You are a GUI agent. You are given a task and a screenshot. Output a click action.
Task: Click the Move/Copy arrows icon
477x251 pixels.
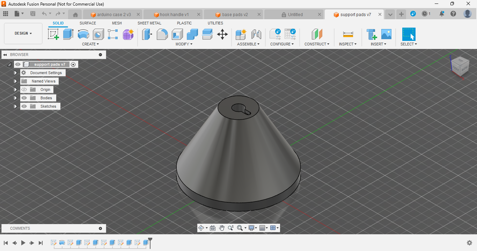[x=222, y=34]
